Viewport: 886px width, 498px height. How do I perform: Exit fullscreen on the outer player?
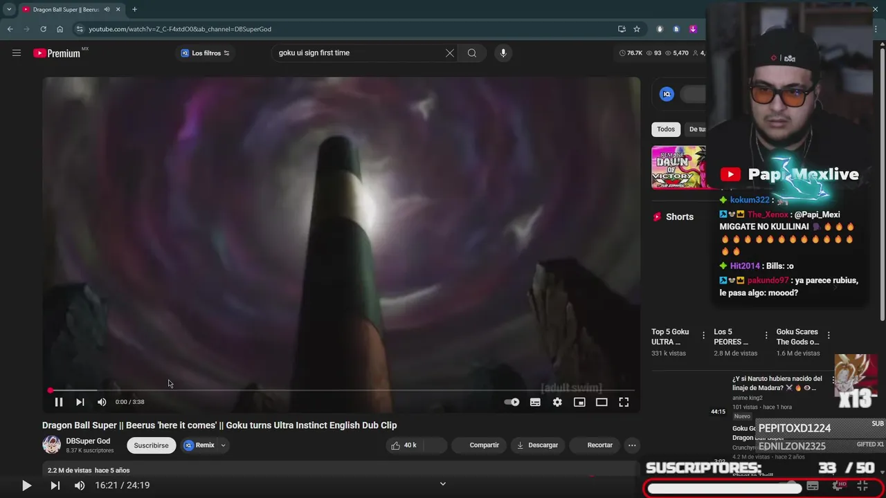[x=862, y=486]
